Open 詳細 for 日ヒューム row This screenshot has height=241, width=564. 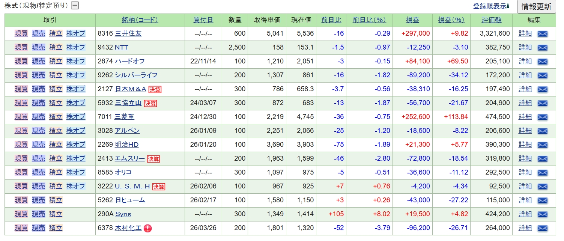525,200
